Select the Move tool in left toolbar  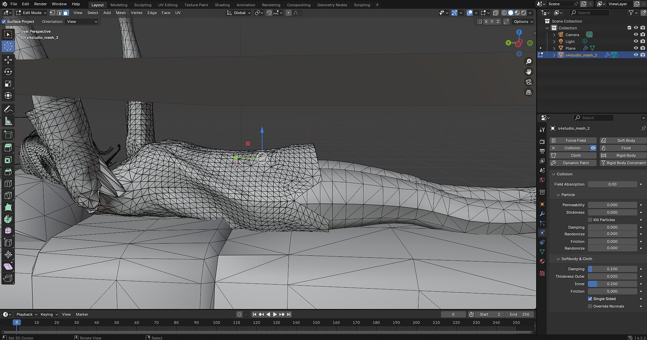tap(8, 60)
